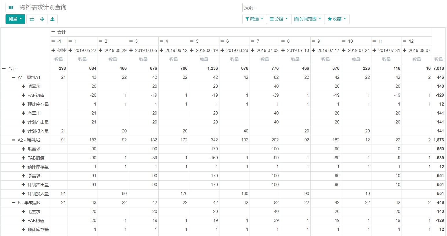
Task: Sort by the rightmost 数量 total column header
Action: click(439, 59)
